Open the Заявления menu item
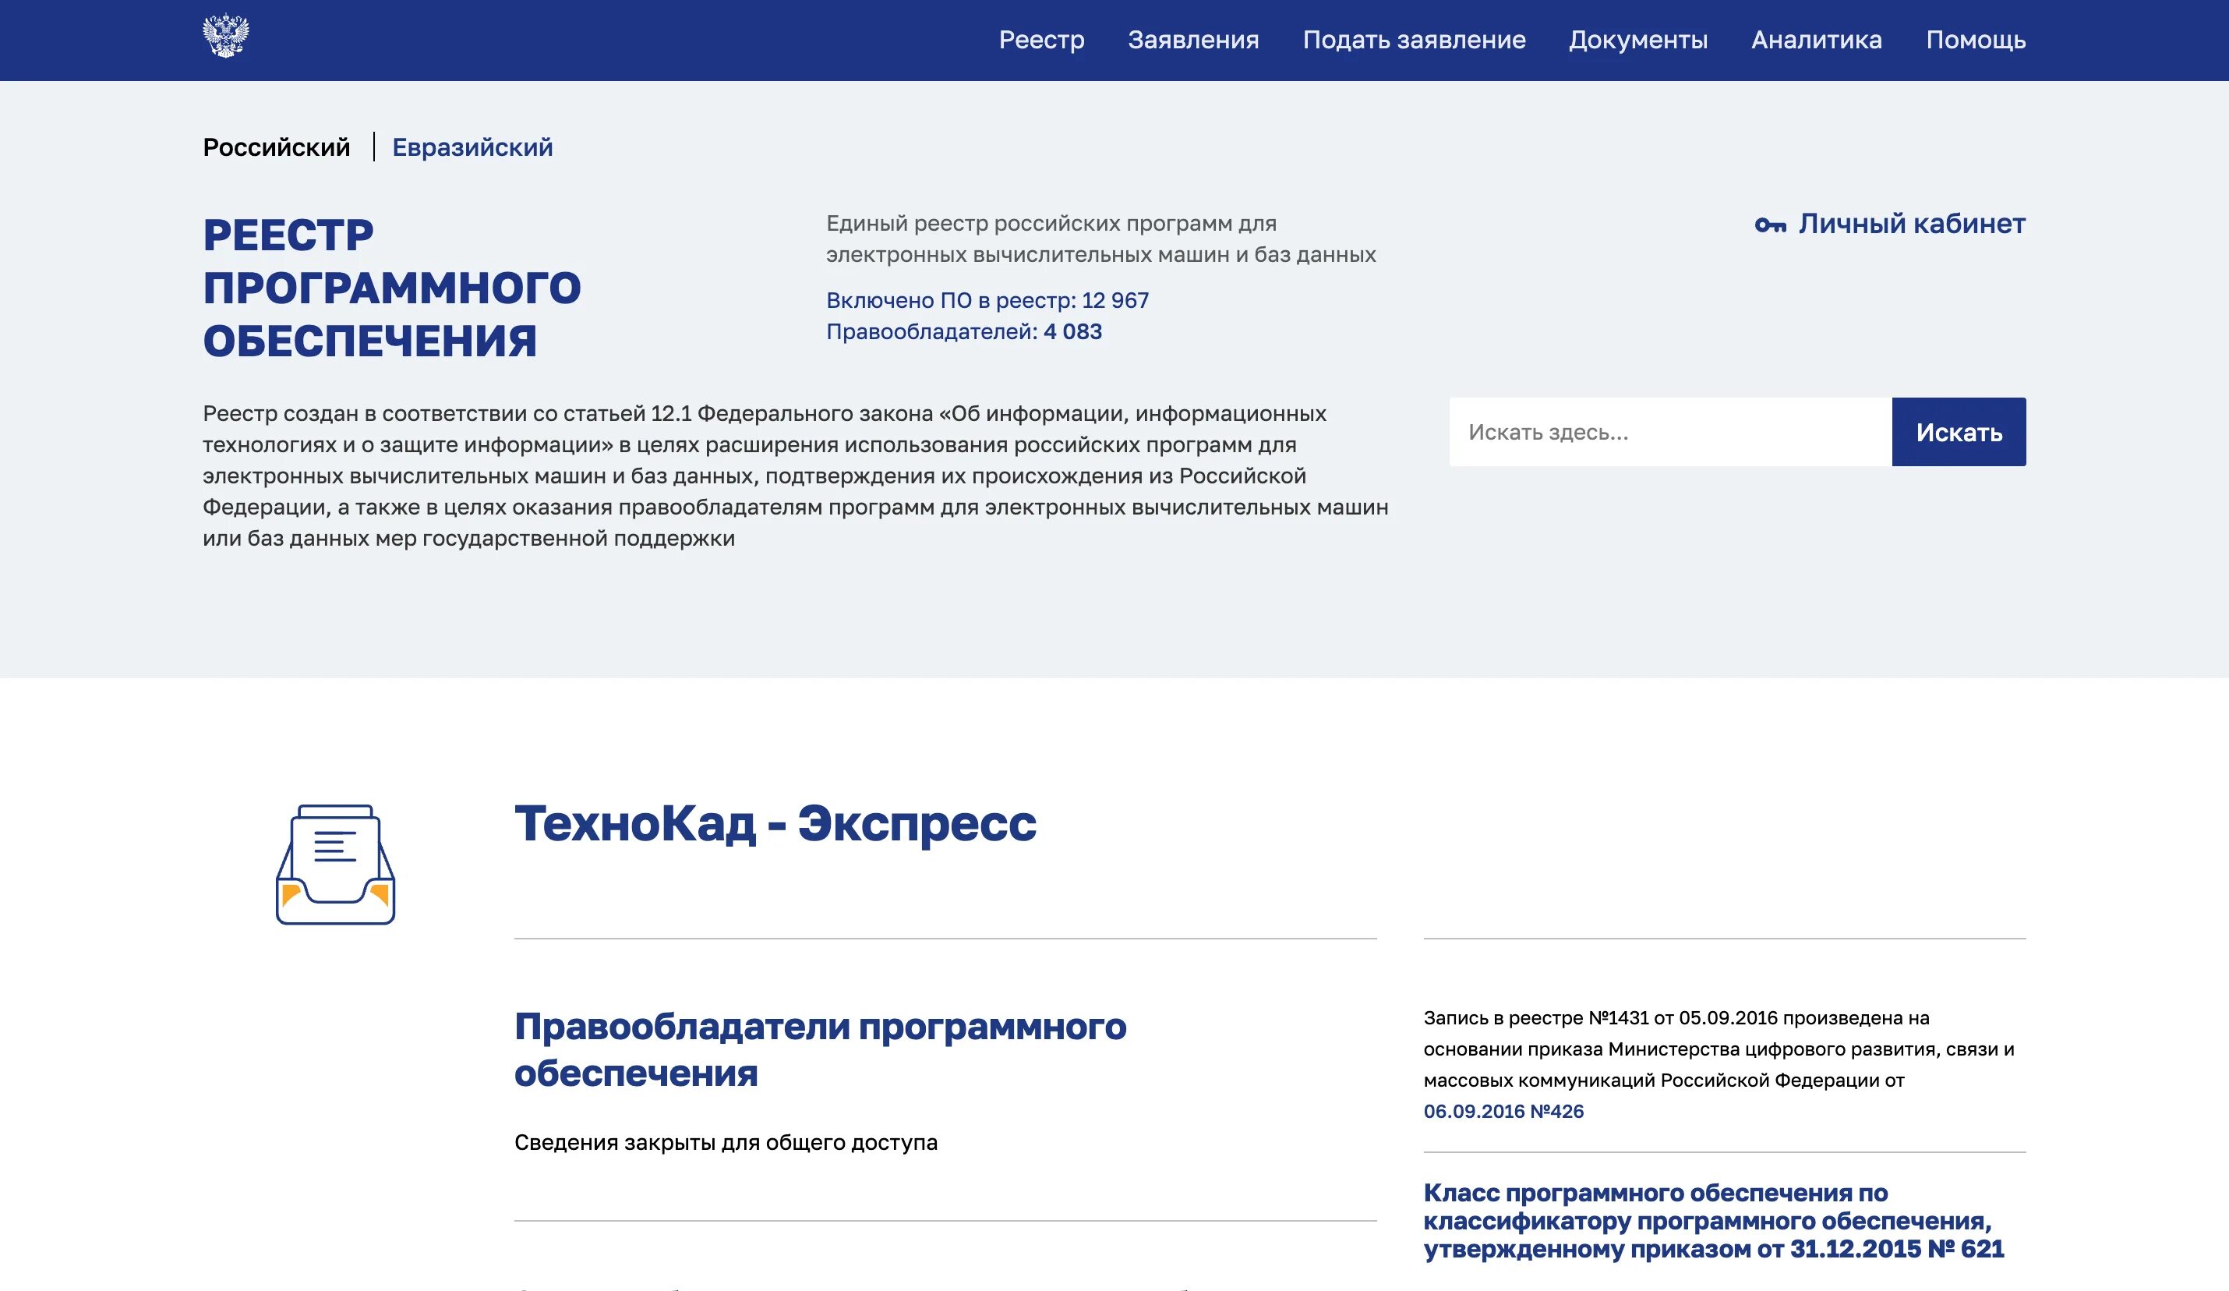 pos(1193,40)
